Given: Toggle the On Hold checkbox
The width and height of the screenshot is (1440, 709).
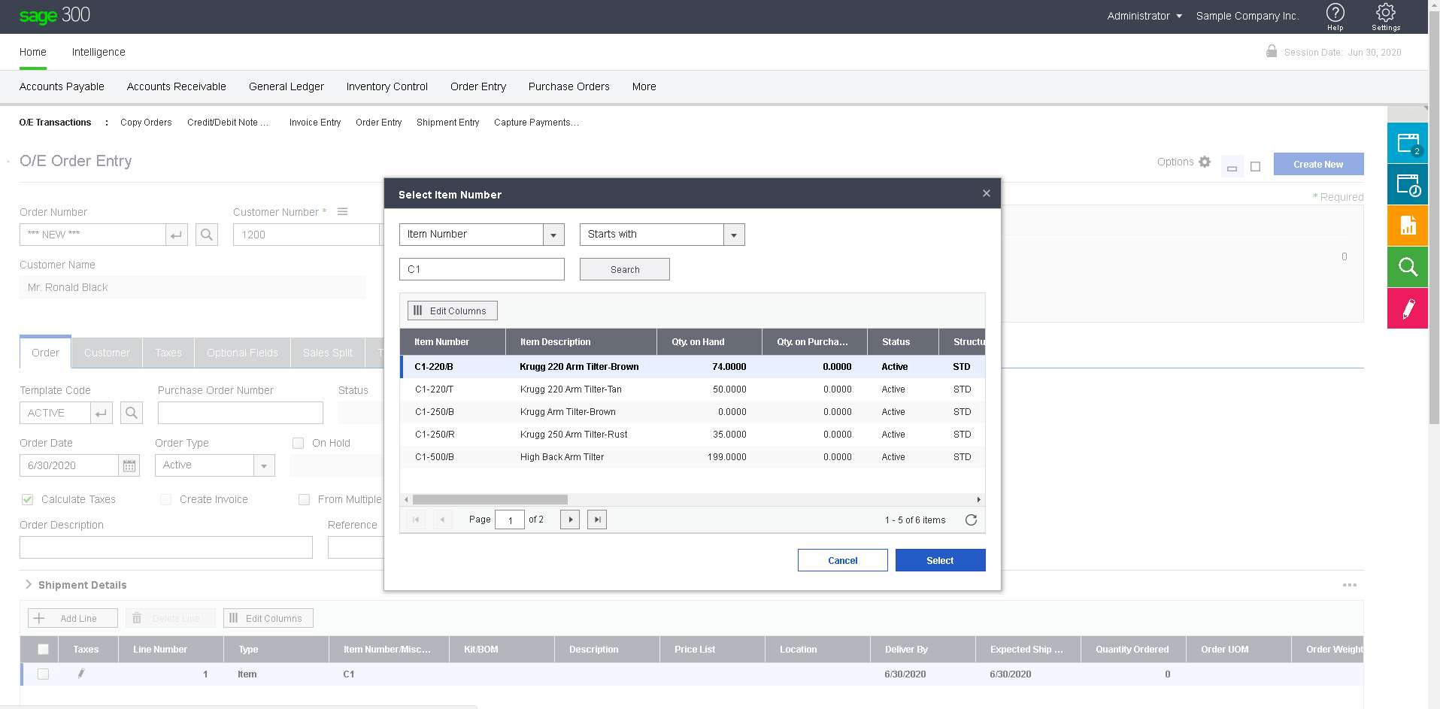Looking at the screenshot, I should (x=298, y=443).
